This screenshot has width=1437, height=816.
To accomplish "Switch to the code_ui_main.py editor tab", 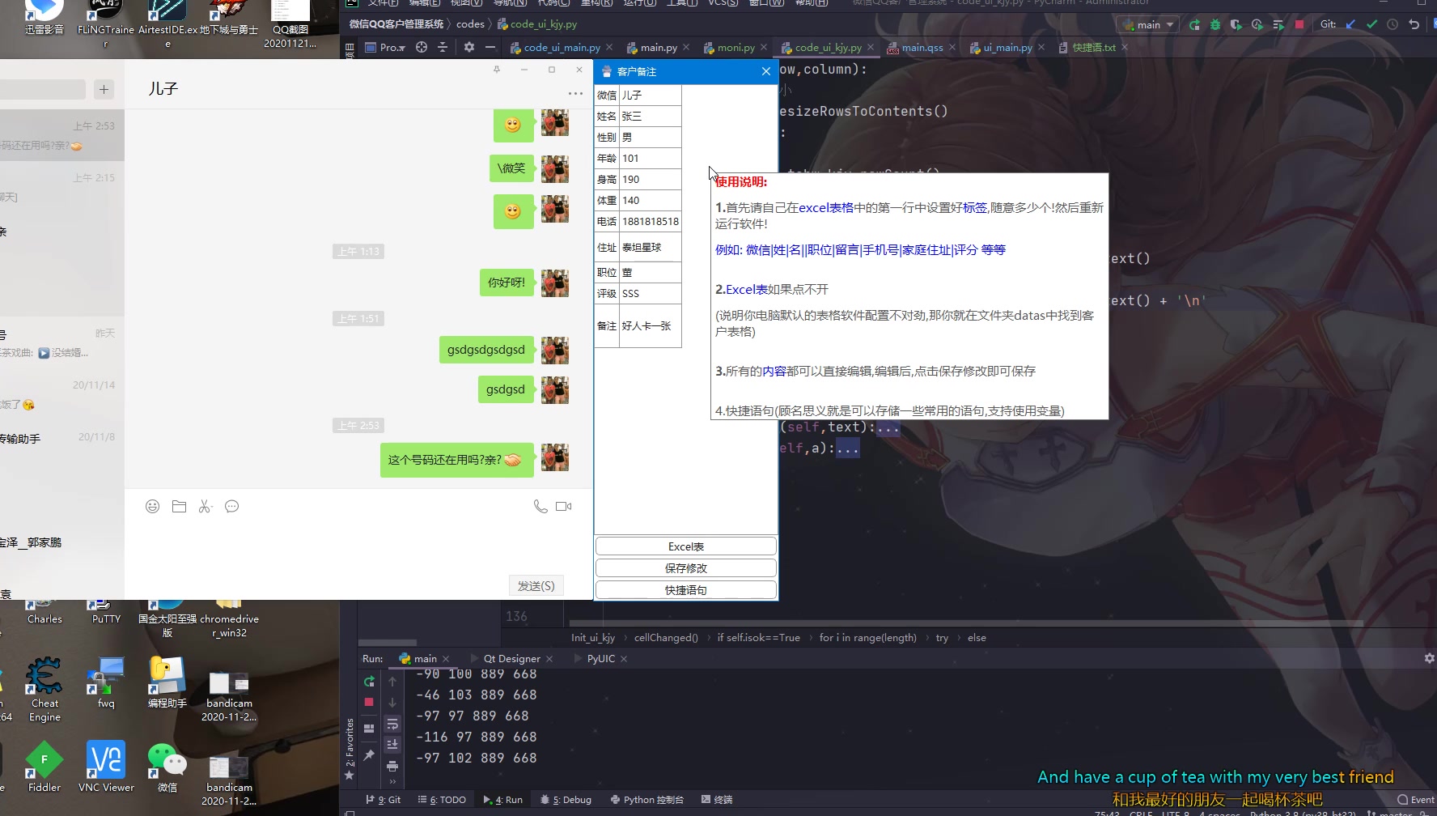I will (x=562, y=48).
